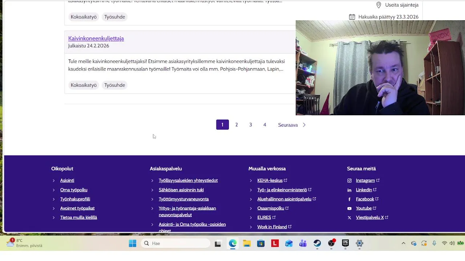Select current page 1 in pagination
Screen dimensions: 465x261
coord(222,125)
